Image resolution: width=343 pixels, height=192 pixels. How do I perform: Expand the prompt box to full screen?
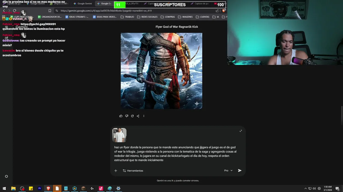coord(241,131)
